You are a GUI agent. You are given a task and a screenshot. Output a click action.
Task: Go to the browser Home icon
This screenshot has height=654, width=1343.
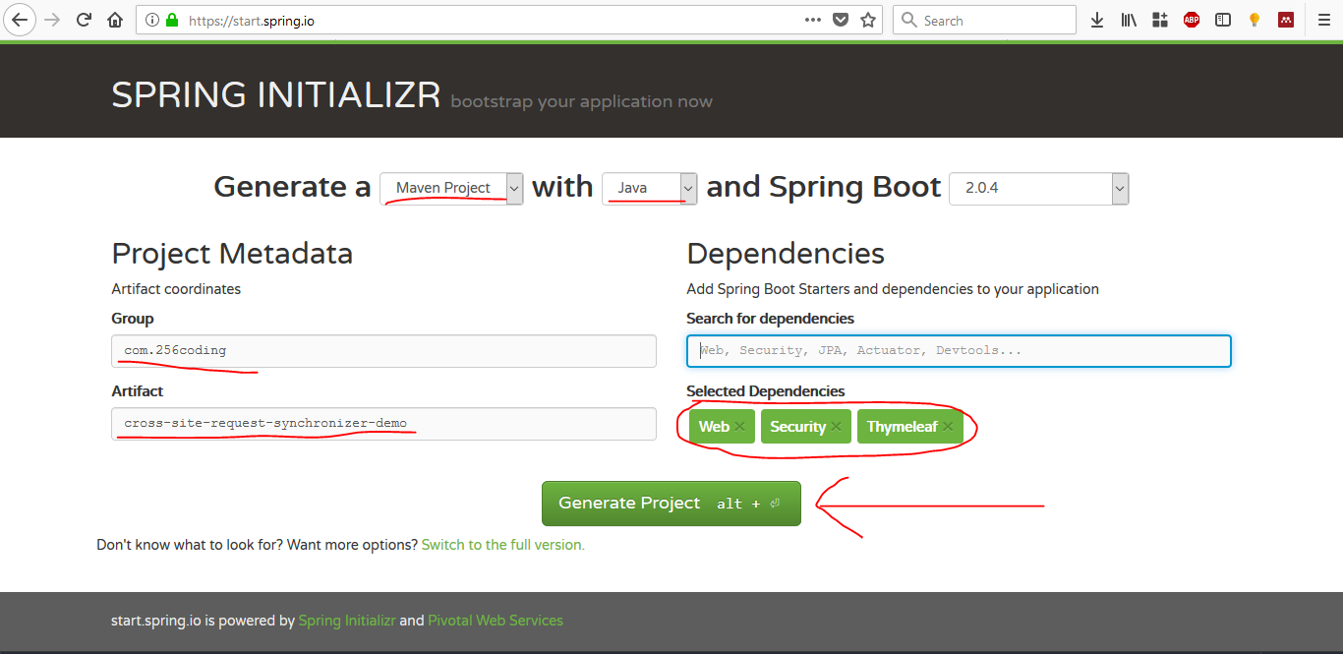tap(115, 20)
